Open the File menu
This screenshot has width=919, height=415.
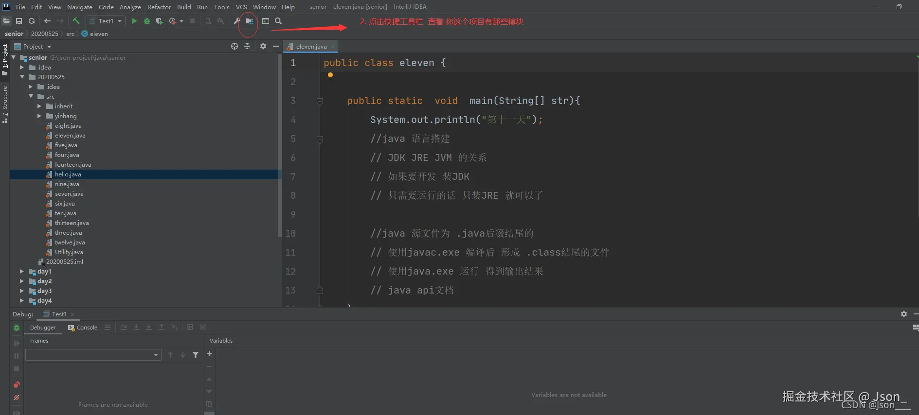tap(20, 7)
